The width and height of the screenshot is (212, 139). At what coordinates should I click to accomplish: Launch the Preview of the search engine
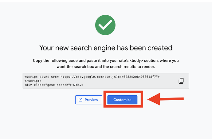pyautogui.click(x=89, y=100)
